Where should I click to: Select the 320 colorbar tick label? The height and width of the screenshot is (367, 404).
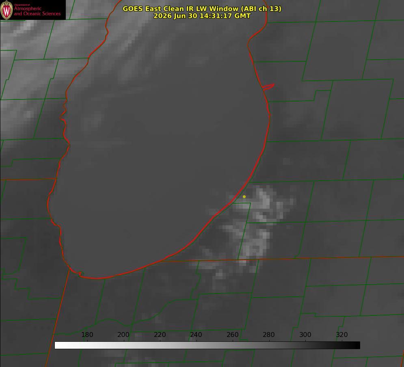tap(342, 335)
